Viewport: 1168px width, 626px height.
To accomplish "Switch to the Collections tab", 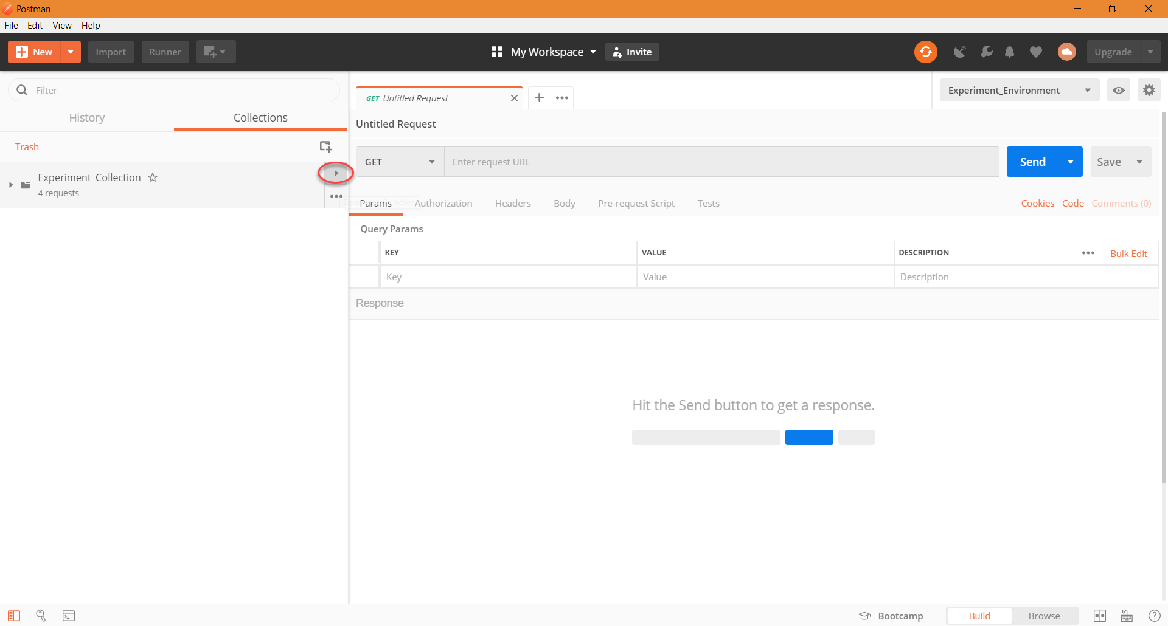I will [260, 117].
